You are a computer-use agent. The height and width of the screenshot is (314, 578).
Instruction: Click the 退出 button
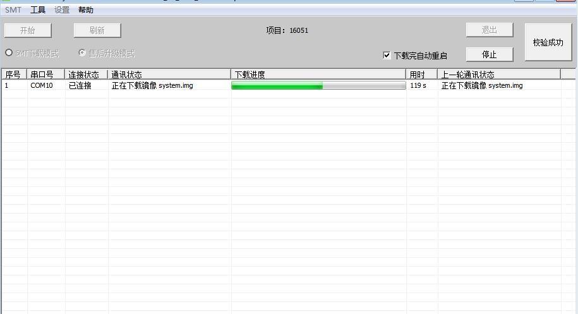tap(490, 30)
